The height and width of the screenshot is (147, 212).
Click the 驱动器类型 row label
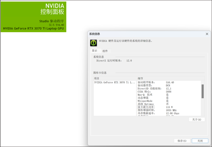[145, 85]
